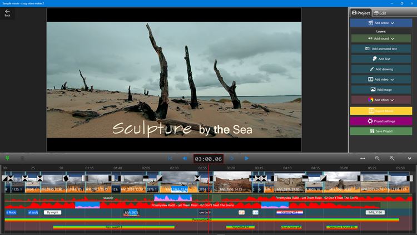417x235 pixels.
Task: Open Project settings
Action: click(381, 121)
